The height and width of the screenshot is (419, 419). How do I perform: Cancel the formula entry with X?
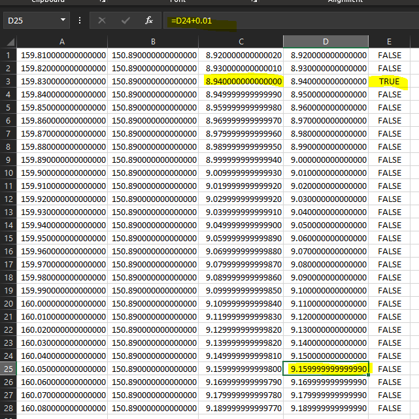click(102, 20)
